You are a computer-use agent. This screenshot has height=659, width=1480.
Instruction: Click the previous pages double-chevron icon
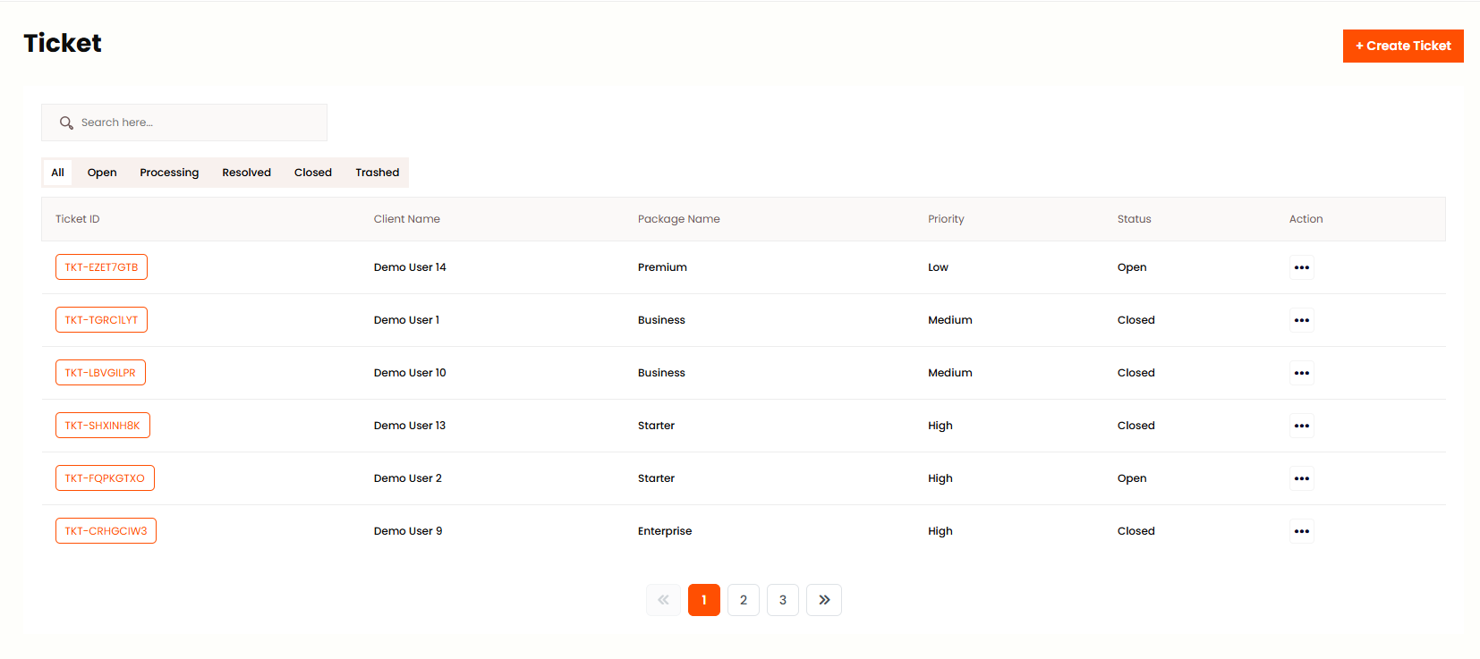(x=663, y=600)
